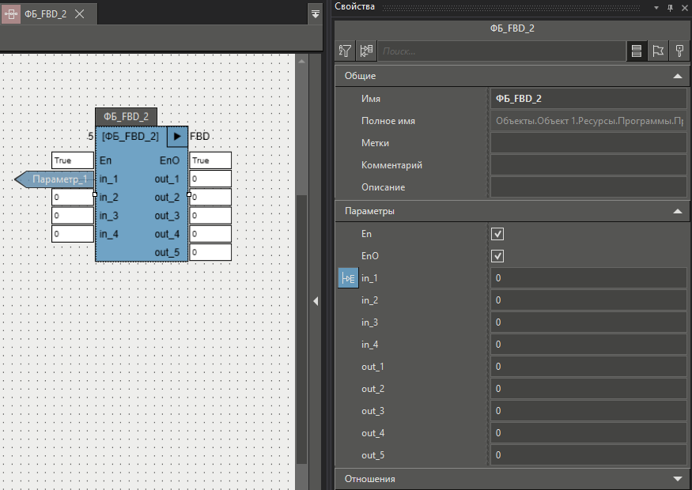
Task: Edit the in_3 value in the properties panel
Action: 588,322
